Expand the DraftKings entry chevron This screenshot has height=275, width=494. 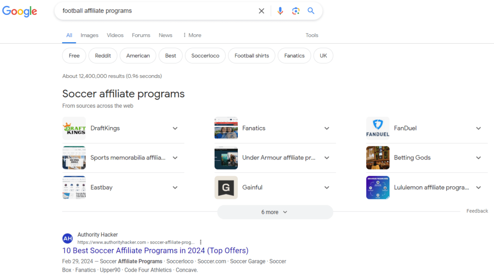(175, 129)
